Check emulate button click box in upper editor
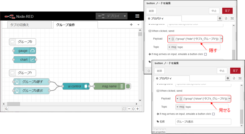The width and height of the screenshot is (245, 134). (x=205, y=54)
